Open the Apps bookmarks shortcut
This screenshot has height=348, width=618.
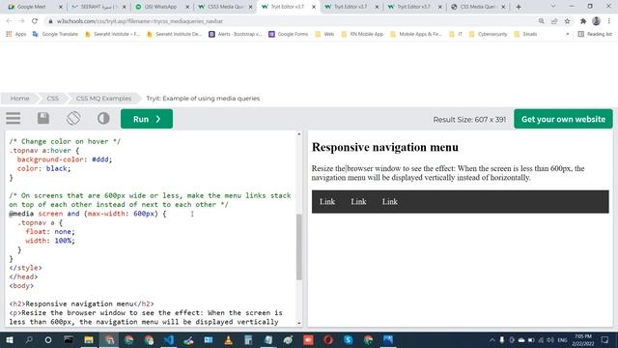(16, 35)
